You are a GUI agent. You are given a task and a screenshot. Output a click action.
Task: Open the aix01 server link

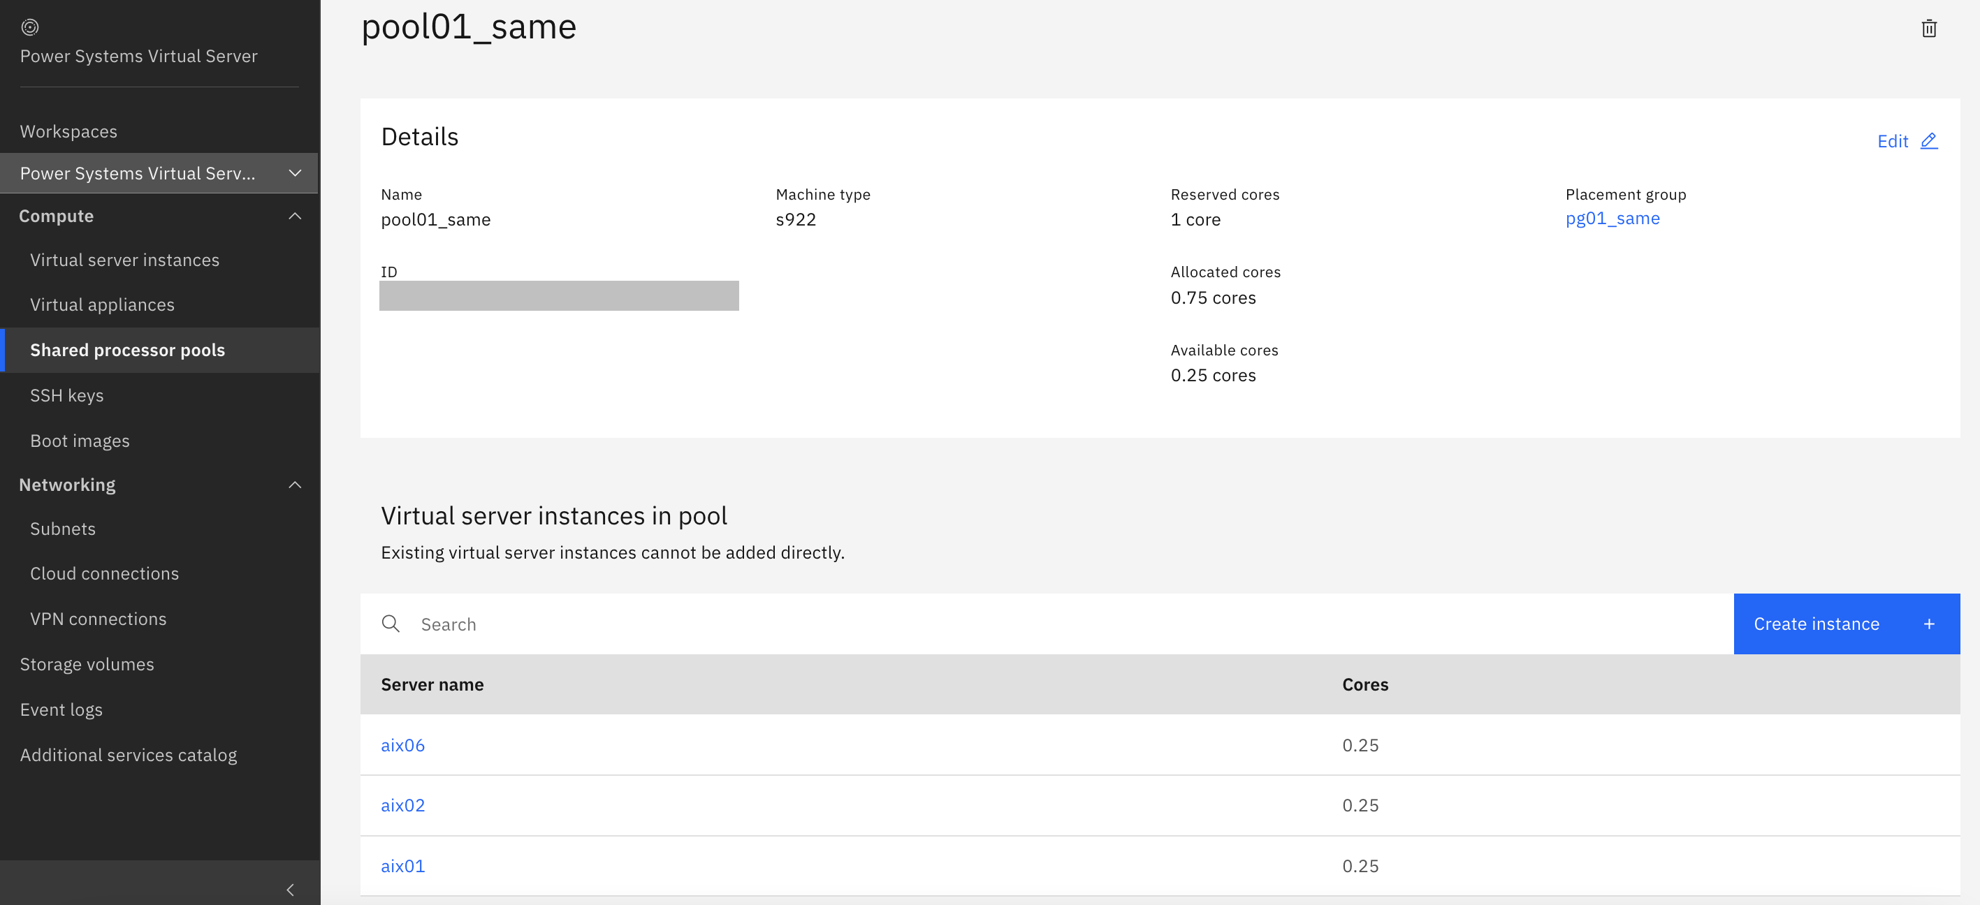coord(402,865)
